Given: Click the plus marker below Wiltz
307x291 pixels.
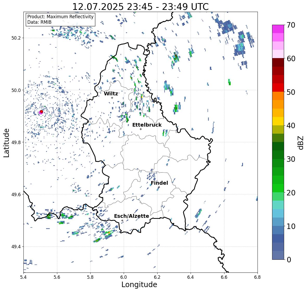Looking at the screenshot, I should 112,98.
